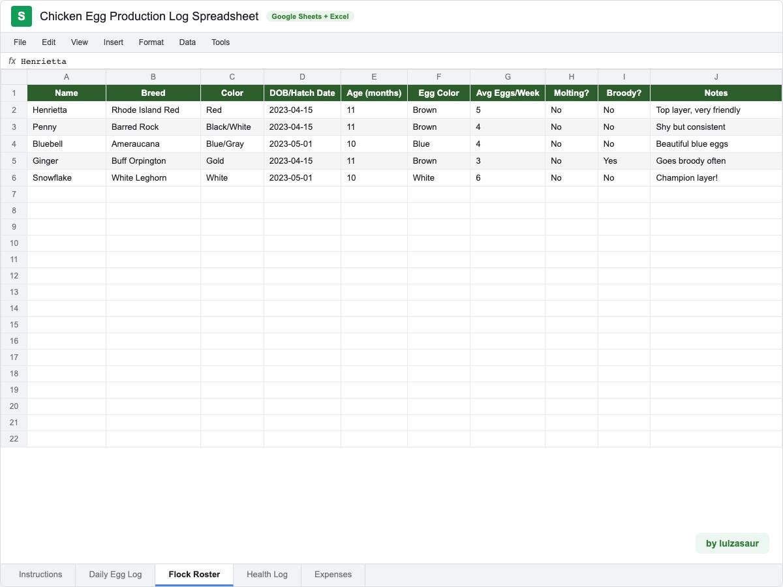
Task: Select the Henrietta name cell
Action: pyautogui.click(x=67, y=110)
